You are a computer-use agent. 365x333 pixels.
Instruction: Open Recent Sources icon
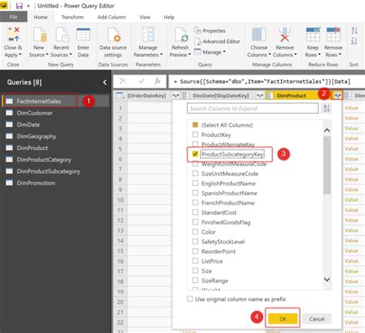pos(62,35)
